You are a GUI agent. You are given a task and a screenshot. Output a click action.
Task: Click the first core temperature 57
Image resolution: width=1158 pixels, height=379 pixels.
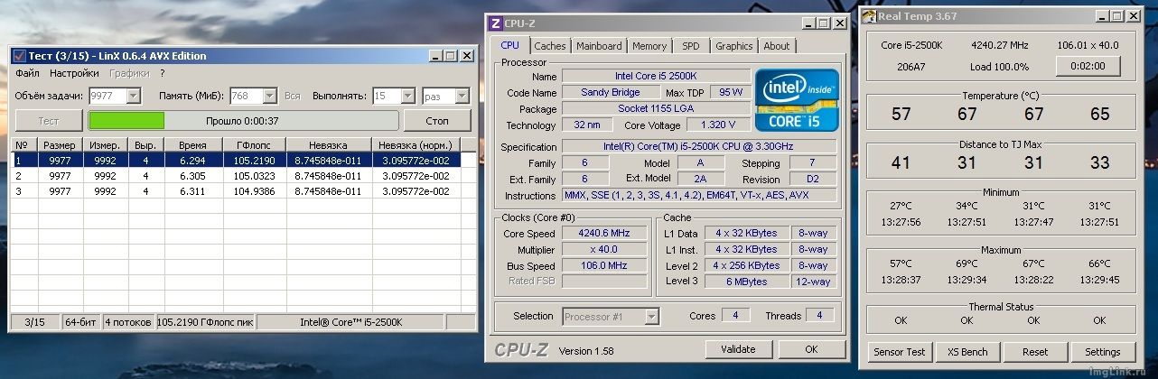pos(901,115)
